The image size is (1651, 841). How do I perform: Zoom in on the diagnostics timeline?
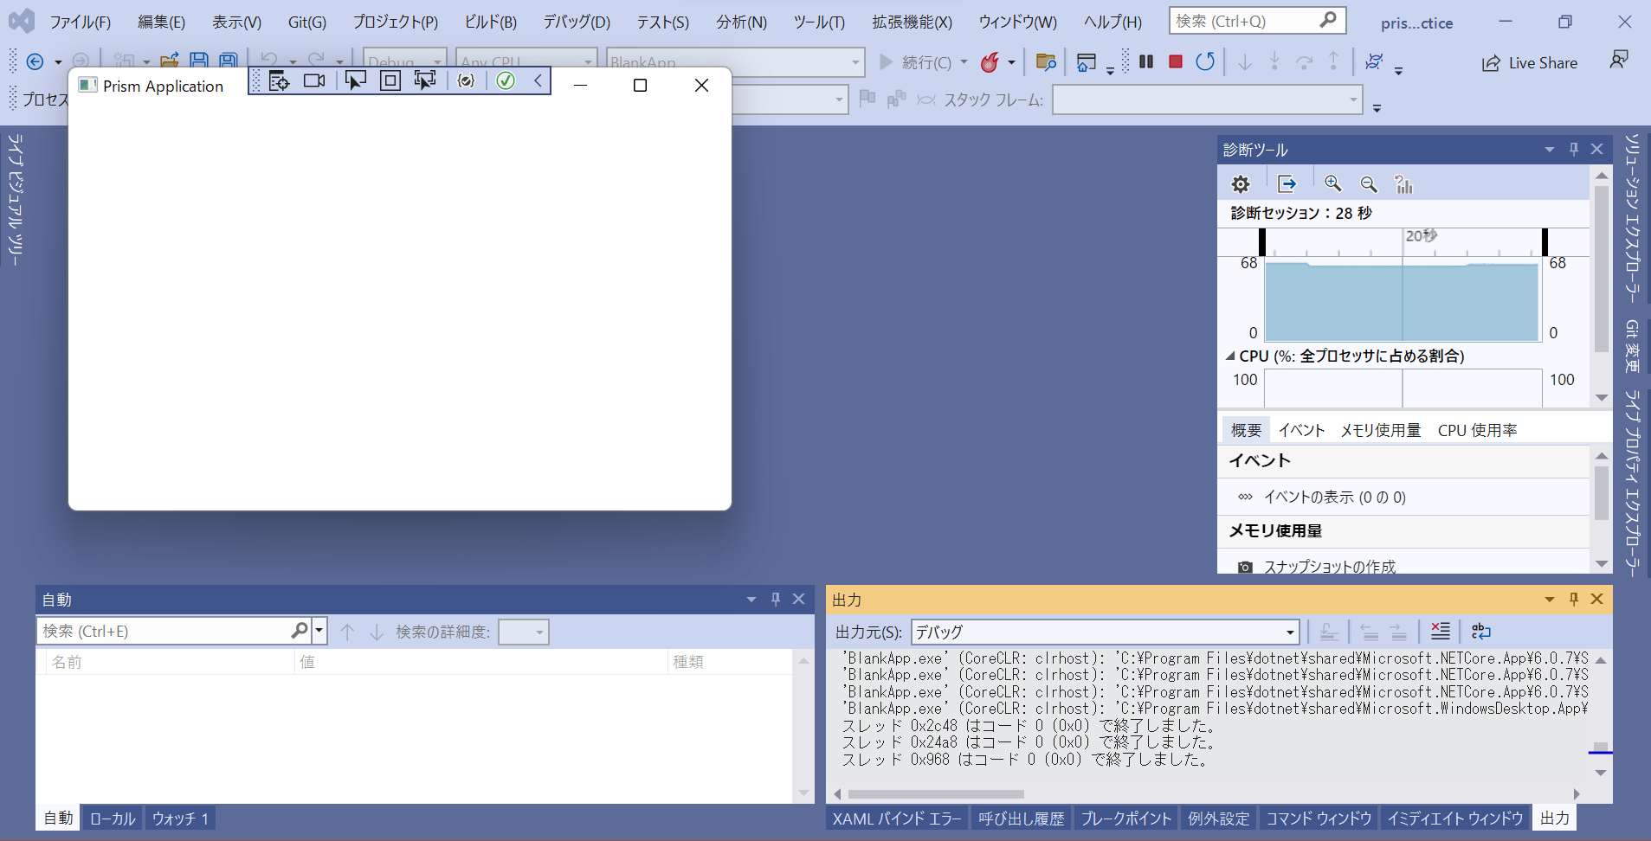1332,183
